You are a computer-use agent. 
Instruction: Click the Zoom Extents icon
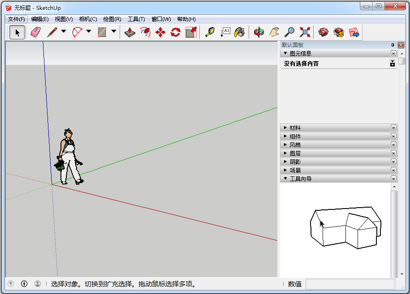(x=304, y=32)
